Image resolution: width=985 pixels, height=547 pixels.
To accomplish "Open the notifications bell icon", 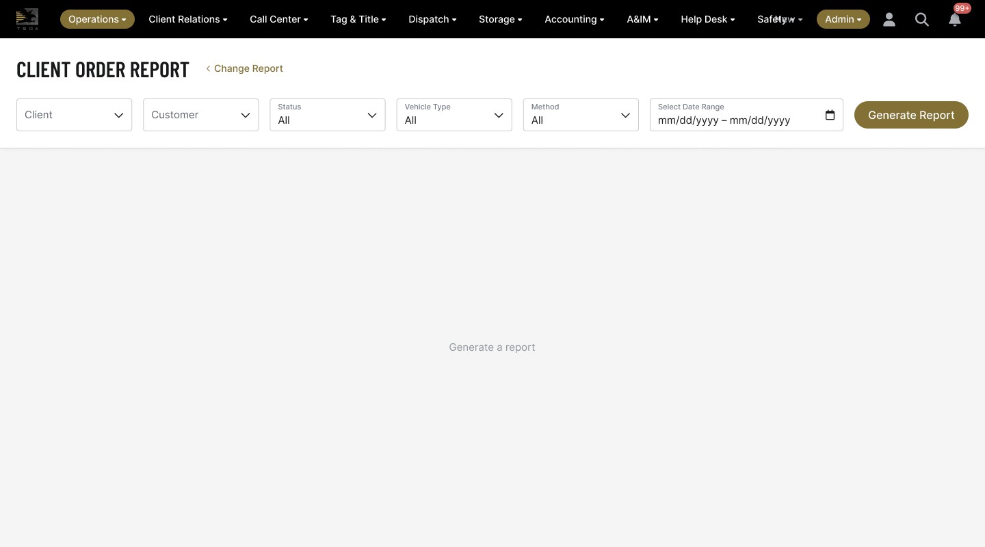I will 955,19.
